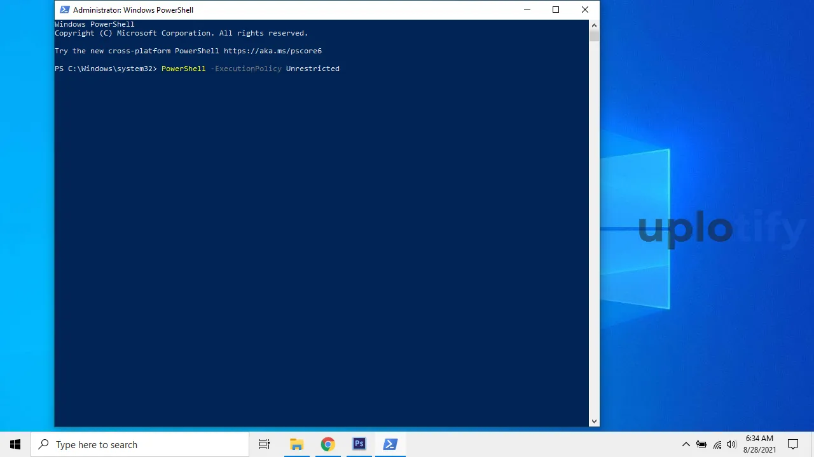Image resolution: width=814 pixels, height=457 pixels.
Task: Click the PowerShell vertical scrollbar thumb
Action: click(x=594, y=36)
